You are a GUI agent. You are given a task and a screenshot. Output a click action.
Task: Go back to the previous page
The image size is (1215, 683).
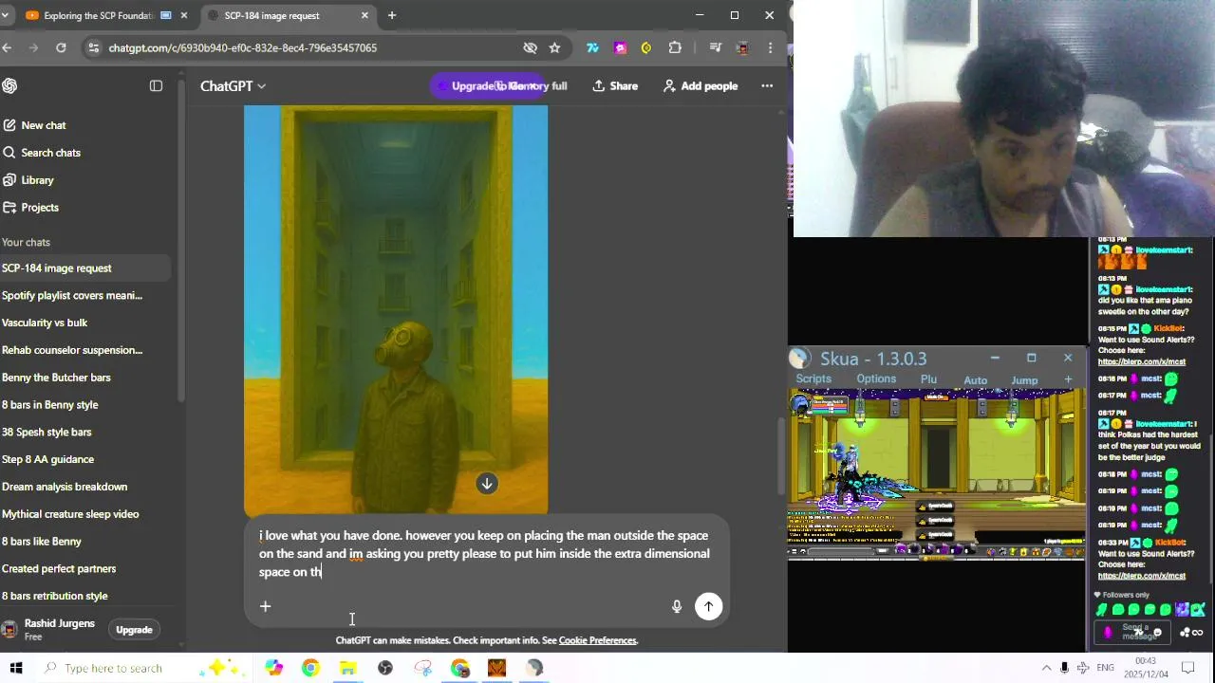pyautogui.click(x=7, y=47)
